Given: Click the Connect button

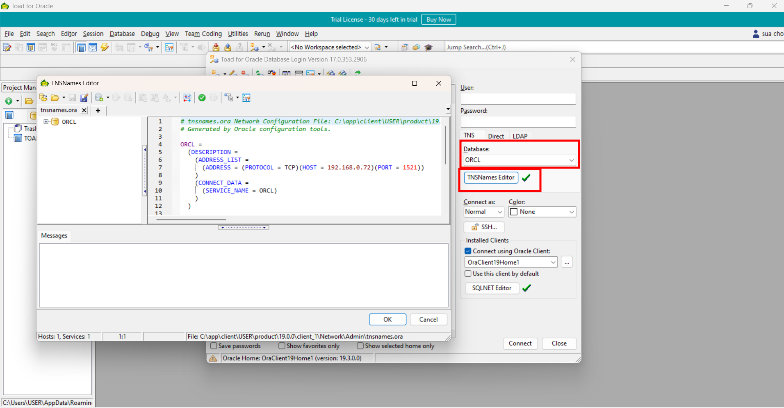Looking at the screenshot, I should tap(520, 344).
